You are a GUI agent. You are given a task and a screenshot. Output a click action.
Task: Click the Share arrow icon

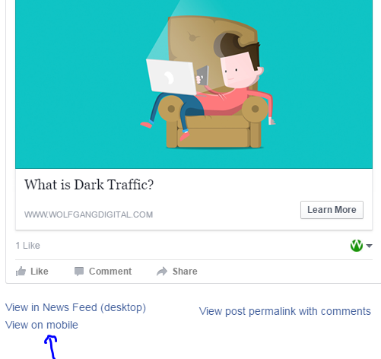162,272
